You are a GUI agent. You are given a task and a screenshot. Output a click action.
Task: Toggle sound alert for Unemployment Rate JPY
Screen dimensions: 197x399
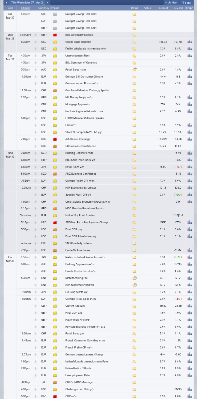click(x=35, y=56)
